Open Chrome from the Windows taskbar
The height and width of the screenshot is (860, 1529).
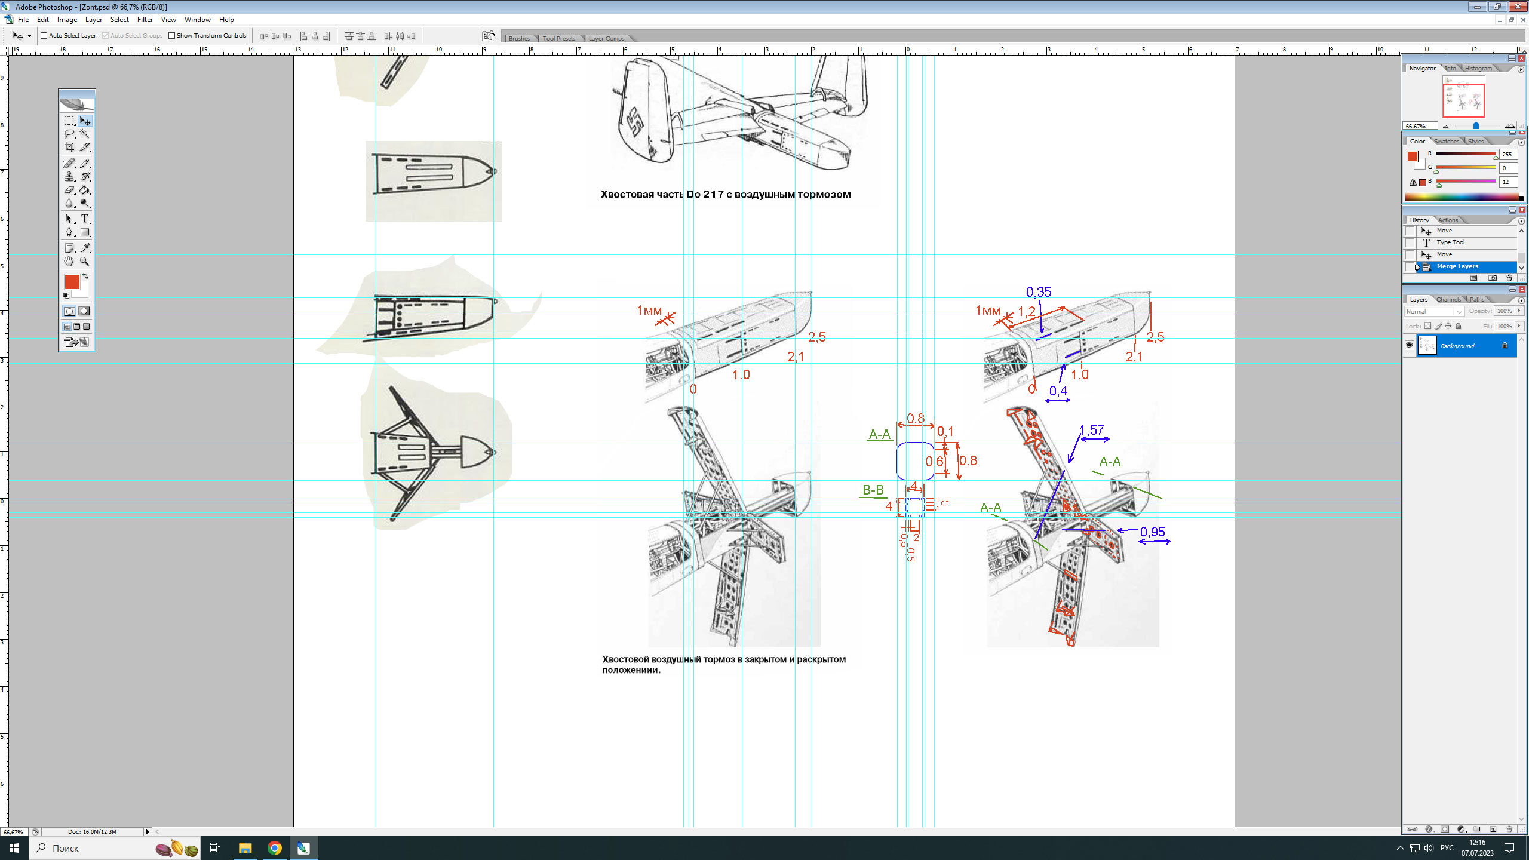click(274, 848)
